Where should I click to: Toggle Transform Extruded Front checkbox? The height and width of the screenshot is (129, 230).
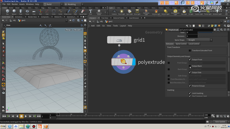190,50
